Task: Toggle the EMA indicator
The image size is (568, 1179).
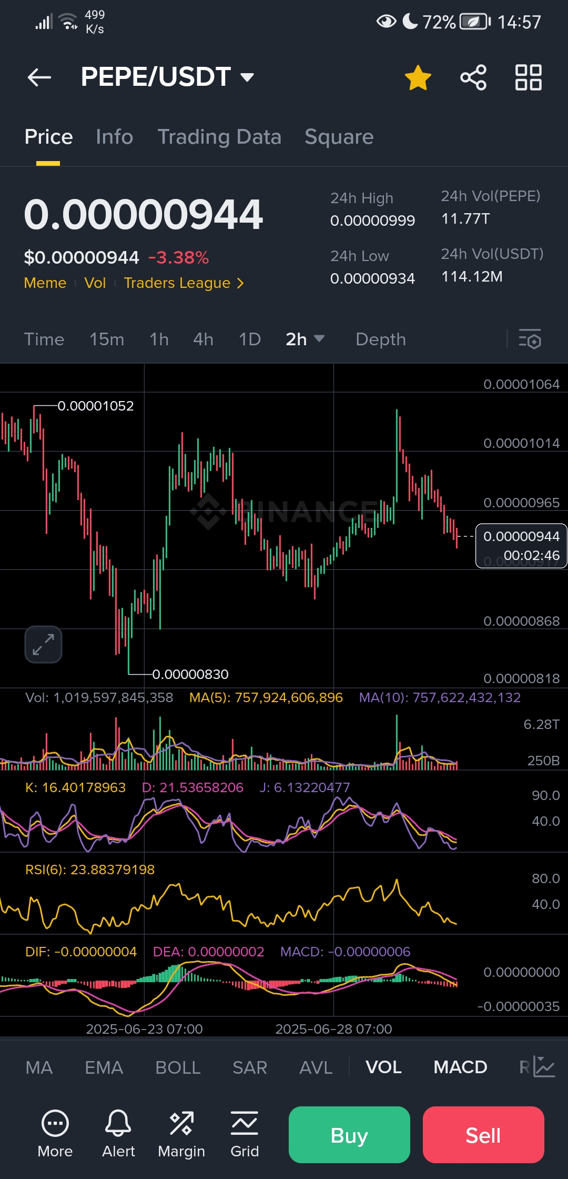Action: click(x=104, y=1067)
